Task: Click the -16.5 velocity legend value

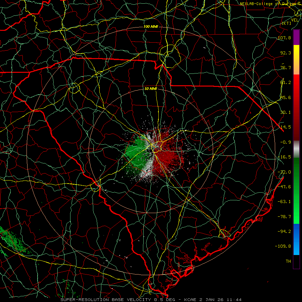Action: coord(284,157)
